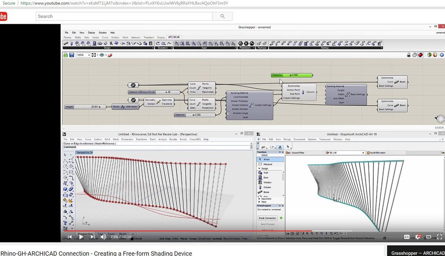Open YouTube player settings gear

click(x=417, y=237)
